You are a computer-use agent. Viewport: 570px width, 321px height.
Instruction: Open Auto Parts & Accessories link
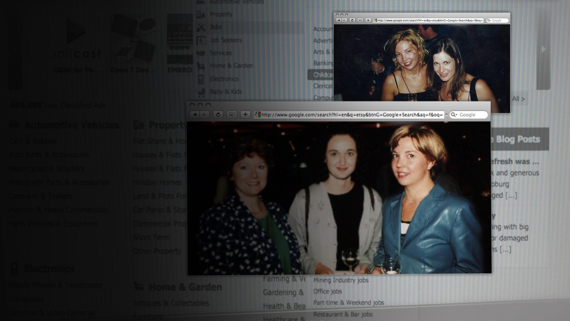point(49,155)
